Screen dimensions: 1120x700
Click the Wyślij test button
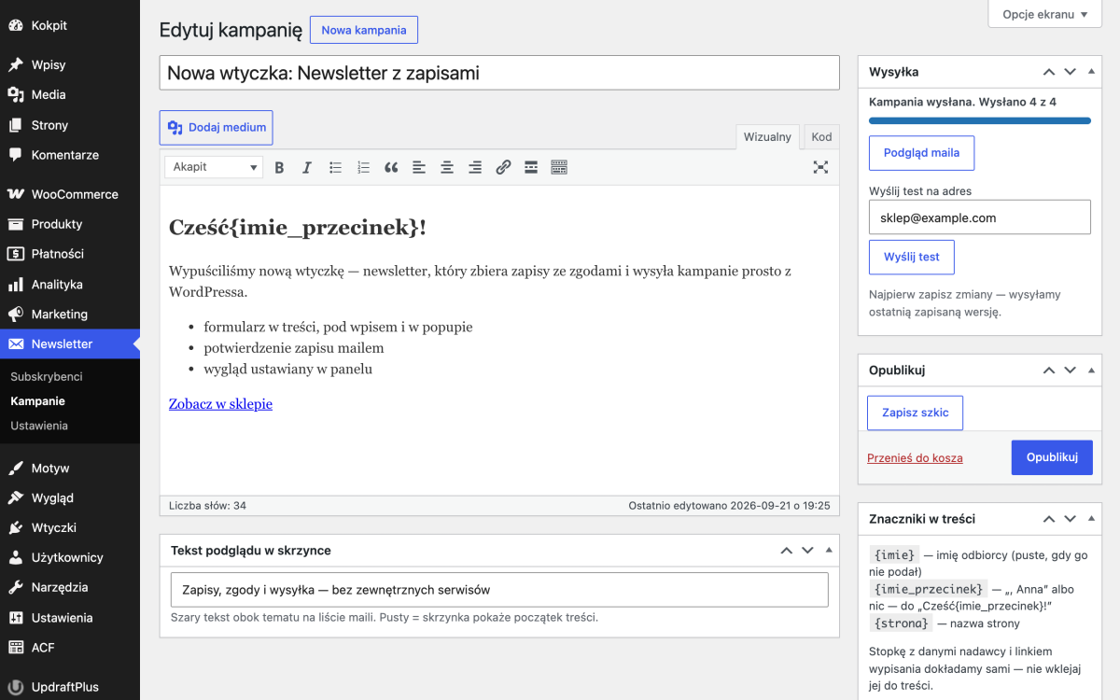[912, 257]
